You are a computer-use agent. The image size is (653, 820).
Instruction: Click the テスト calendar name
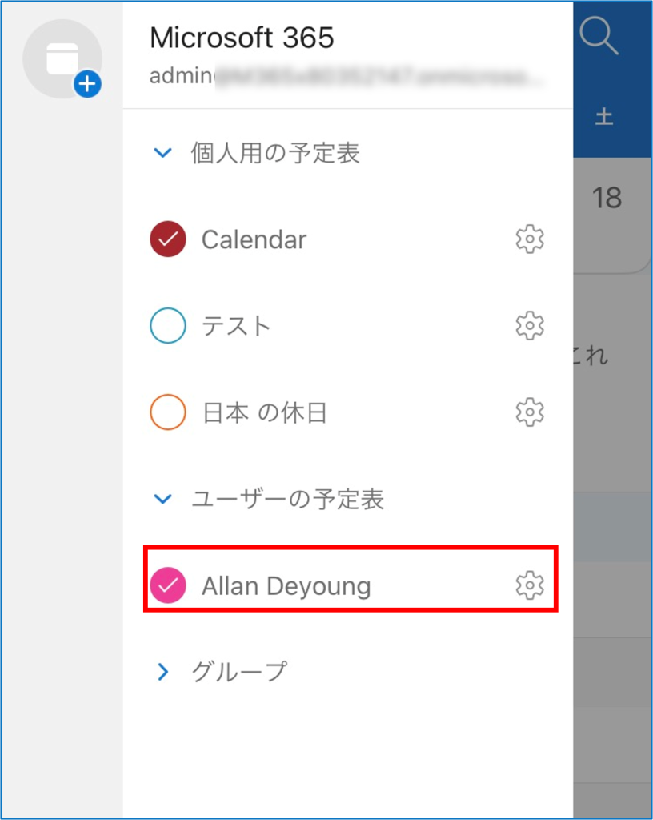(x=236, y=326)
